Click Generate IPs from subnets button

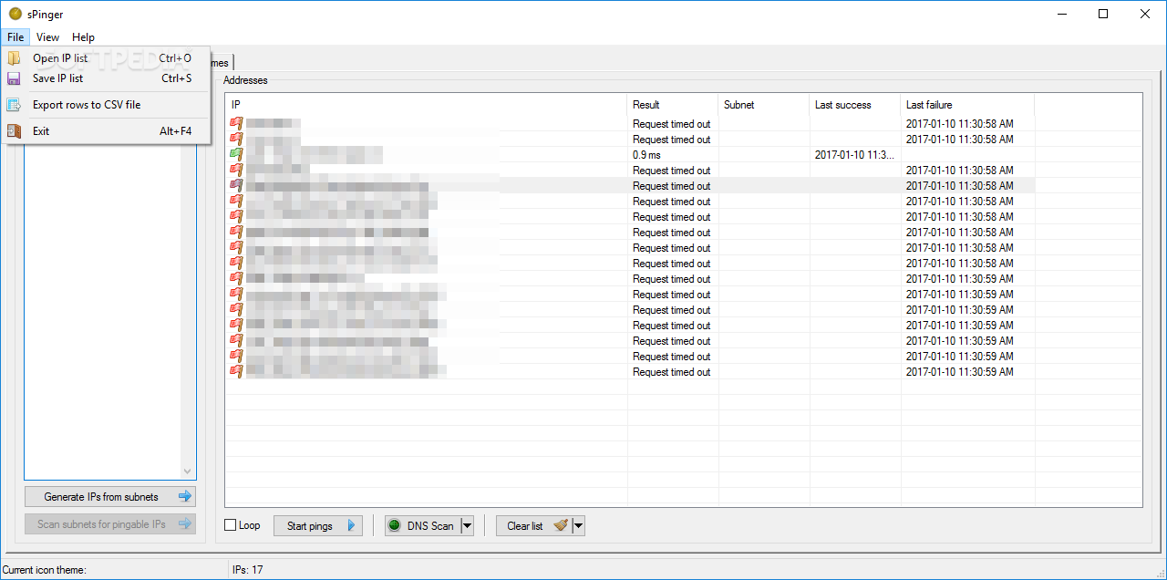pos(110,497)
